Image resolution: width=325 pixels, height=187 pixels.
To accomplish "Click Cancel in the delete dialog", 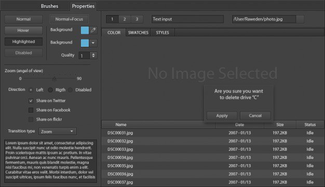I will pos(255,116).
